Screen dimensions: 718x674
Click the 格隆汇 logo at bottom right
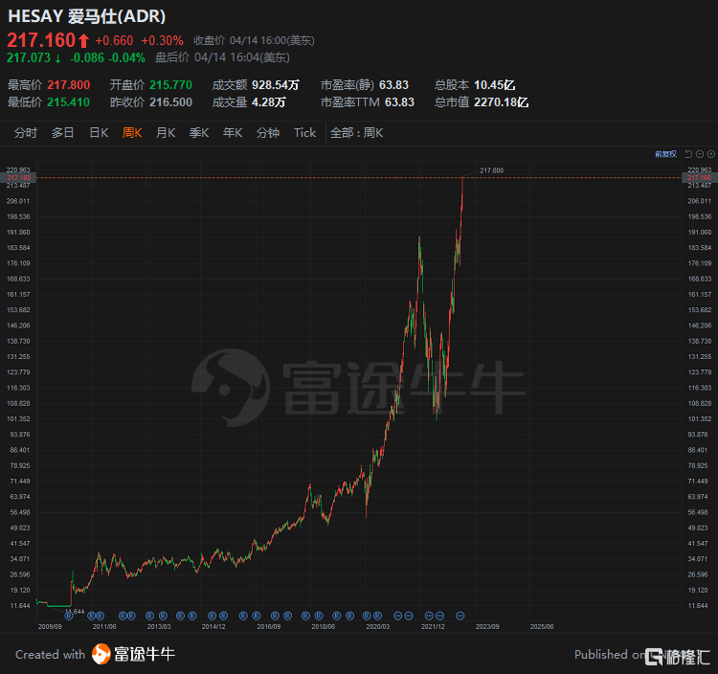click(677, 657)
